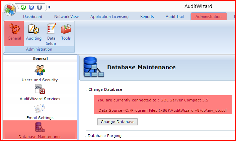
Task: Open the Network View tab
Action: click(x=66, y=16)
